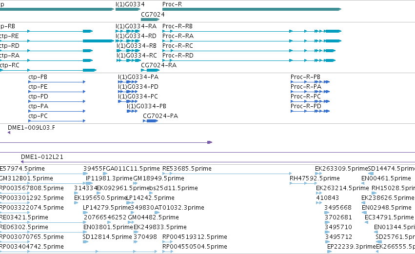Select the Proc-R gene label
This screenshot has width=415, height=254.
click(x=172, y=4)
